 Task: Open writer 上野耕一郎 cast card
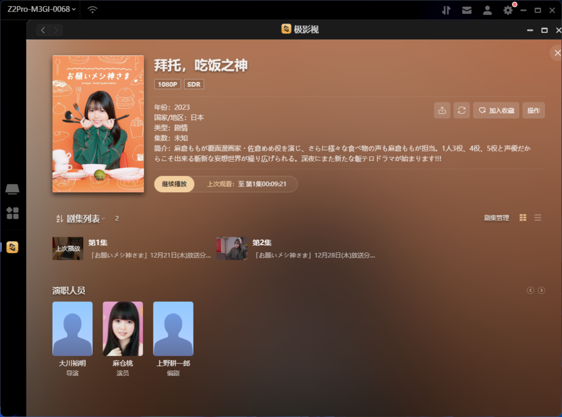[x=173, y=339]
